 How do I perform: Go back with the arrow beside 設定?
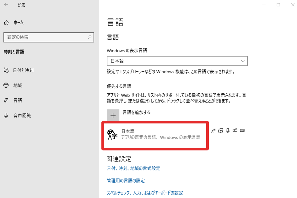[x=6, y=5]
